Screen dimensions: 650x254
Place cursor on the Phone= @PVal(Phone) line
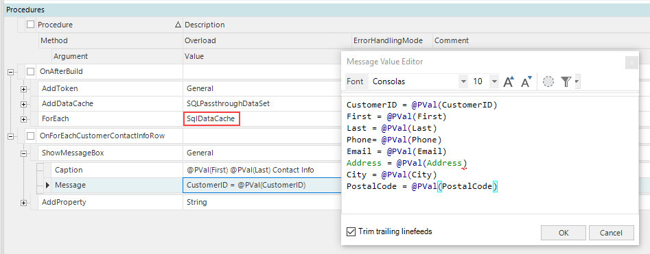tap(394, 140)
